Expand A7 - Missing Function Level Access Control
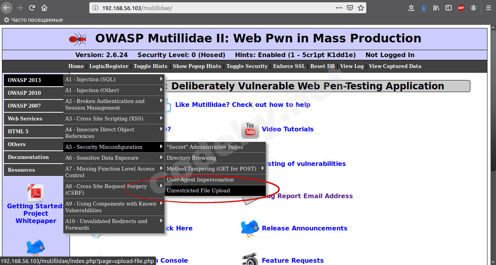 (114, 172)
